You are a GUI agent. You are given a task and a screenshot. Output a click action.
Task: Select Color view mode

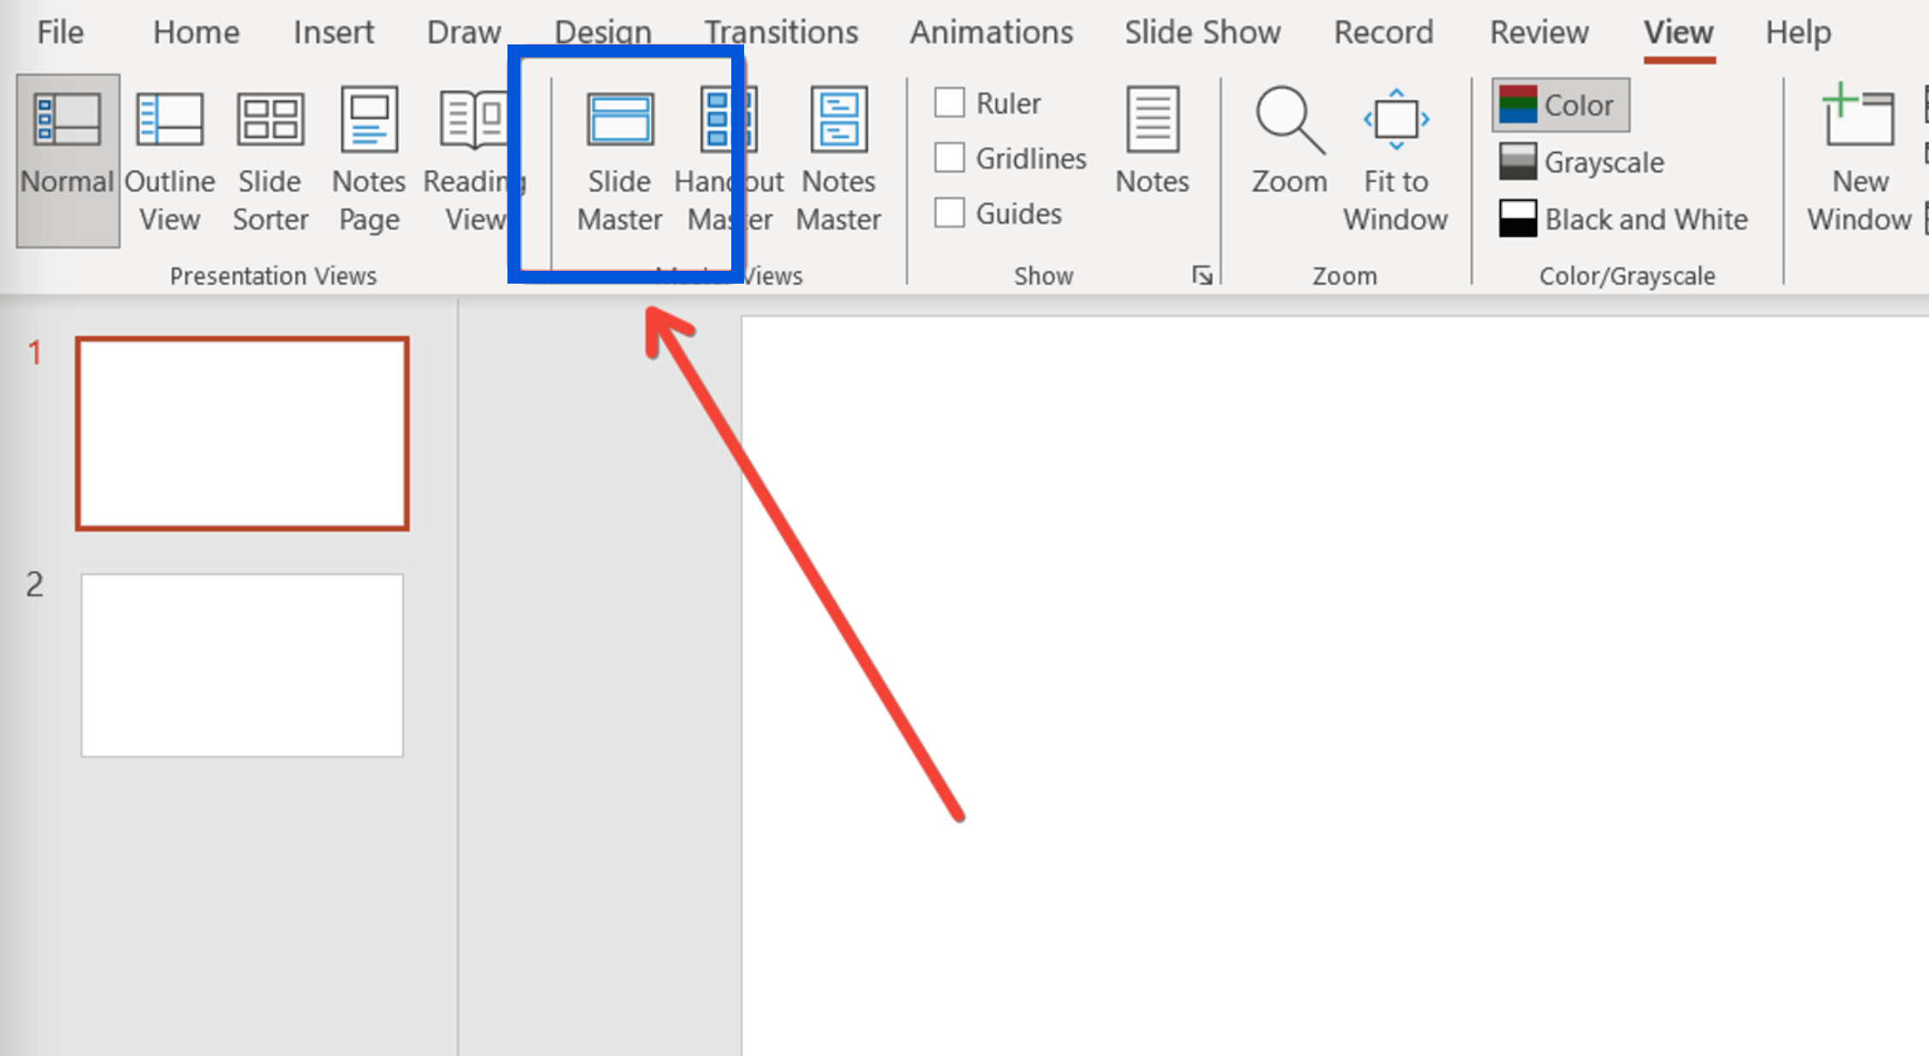coord(1561,105)
